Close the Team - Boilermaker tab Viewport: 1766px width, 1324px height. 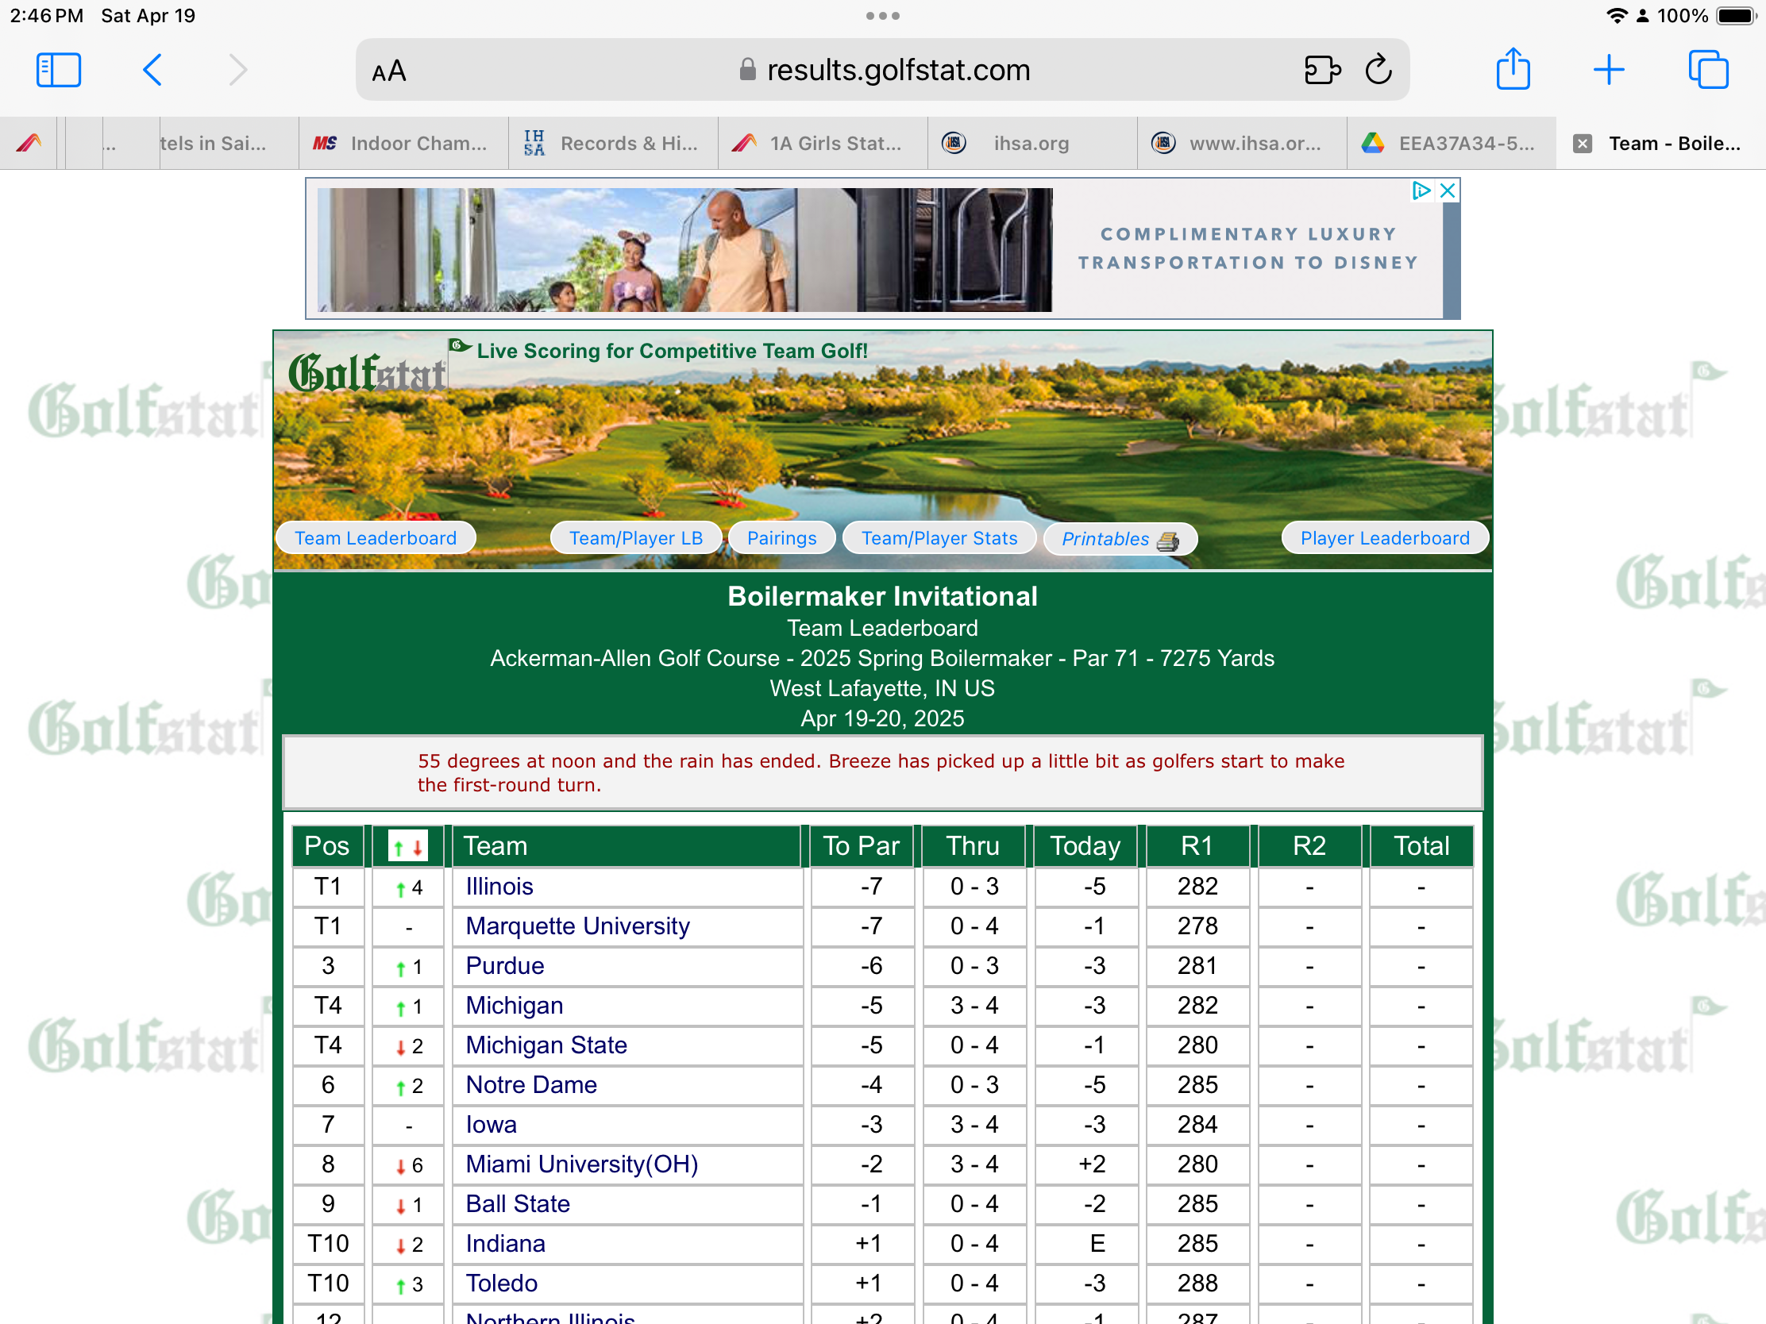pos(1582,144)
